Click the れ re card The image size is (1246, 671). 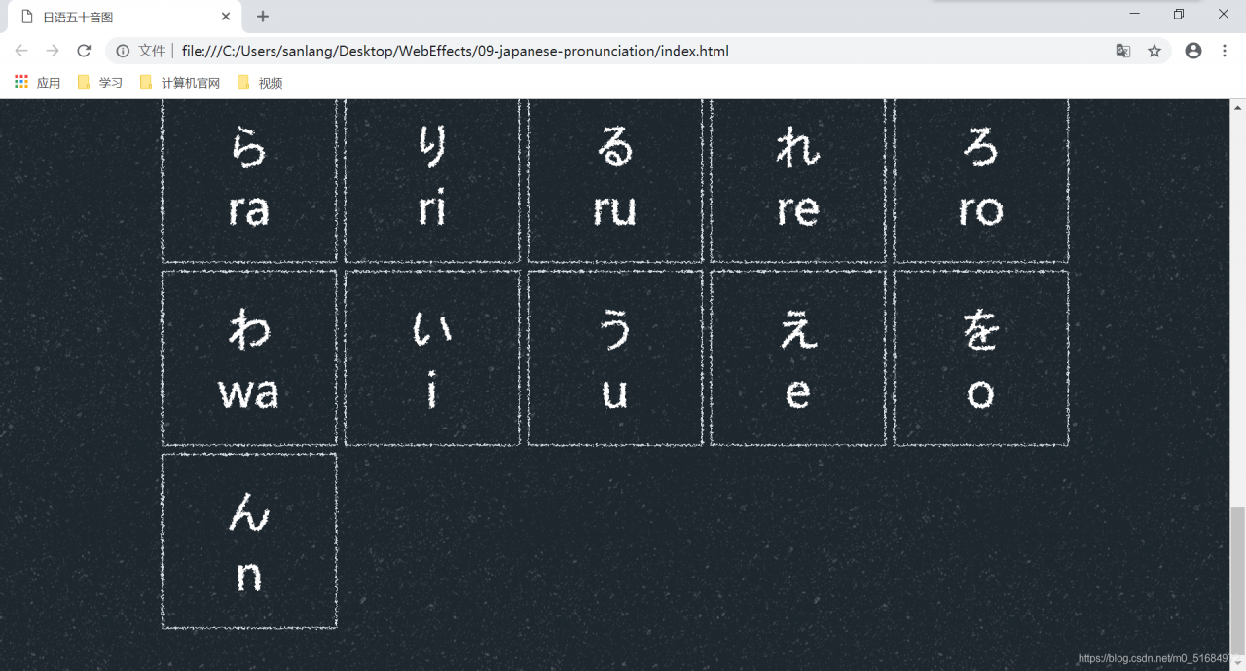(x=798, y=181)
